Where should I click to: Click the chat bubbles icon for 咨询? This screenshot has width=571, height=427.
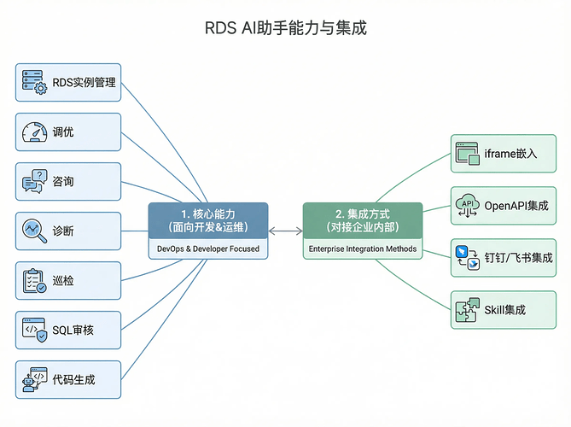coord(34,181)
